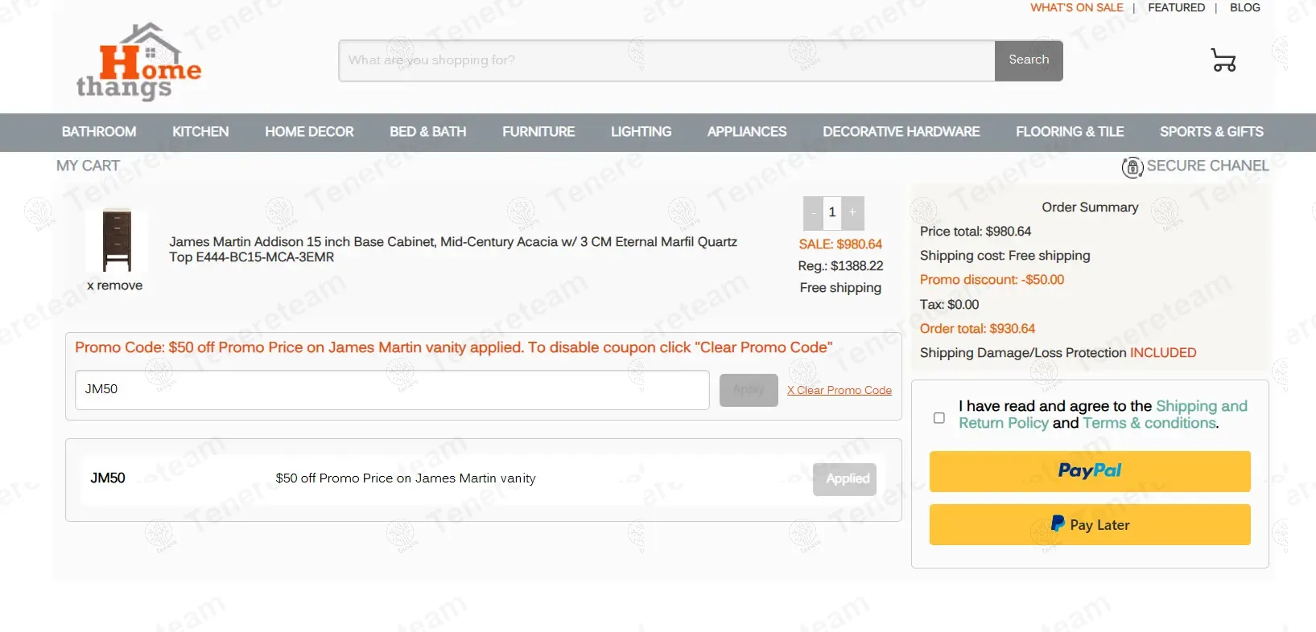Click the Shipping Damage/Loss Protection line
The image size is (1316, 632).
pos(1058,353)
